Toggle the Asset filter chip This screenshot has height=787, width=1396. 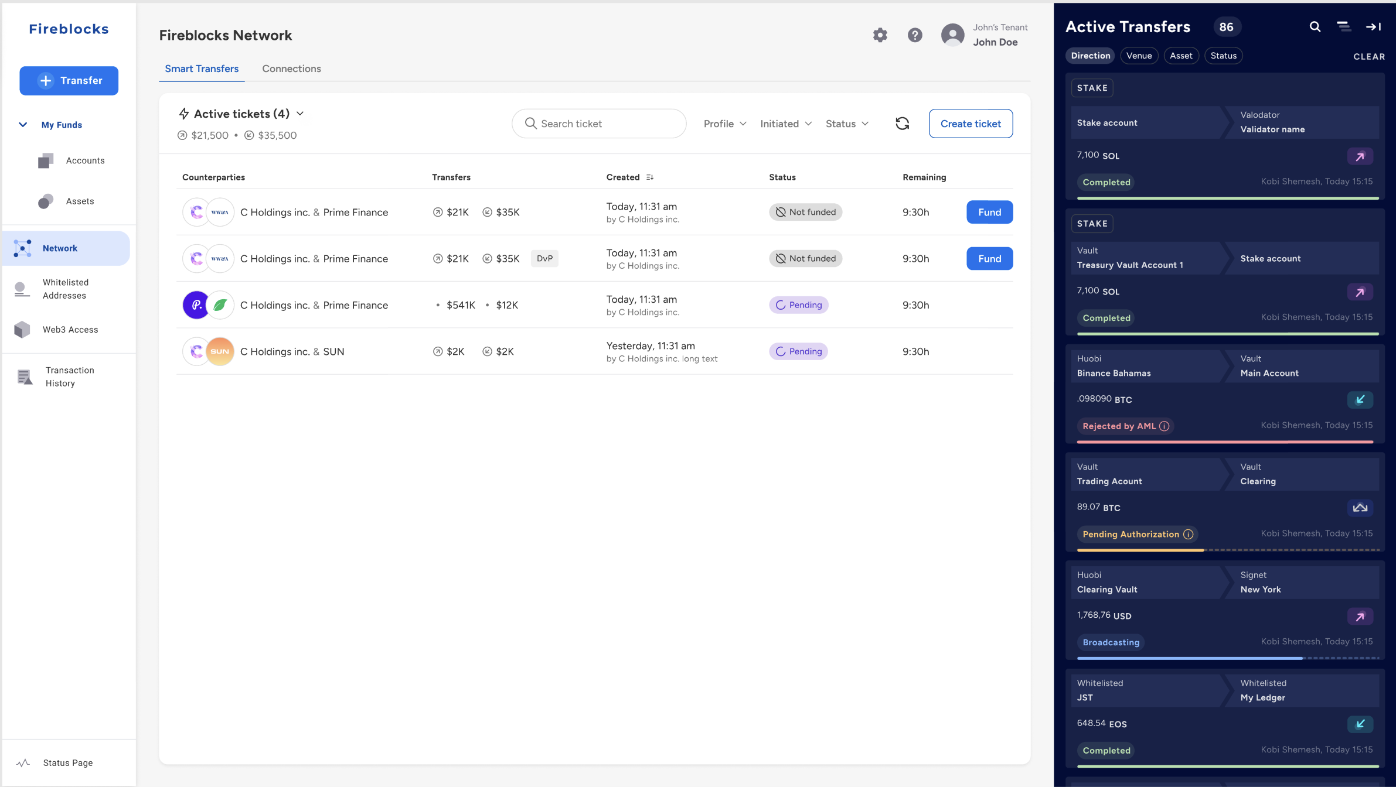tap(1181, 56)
